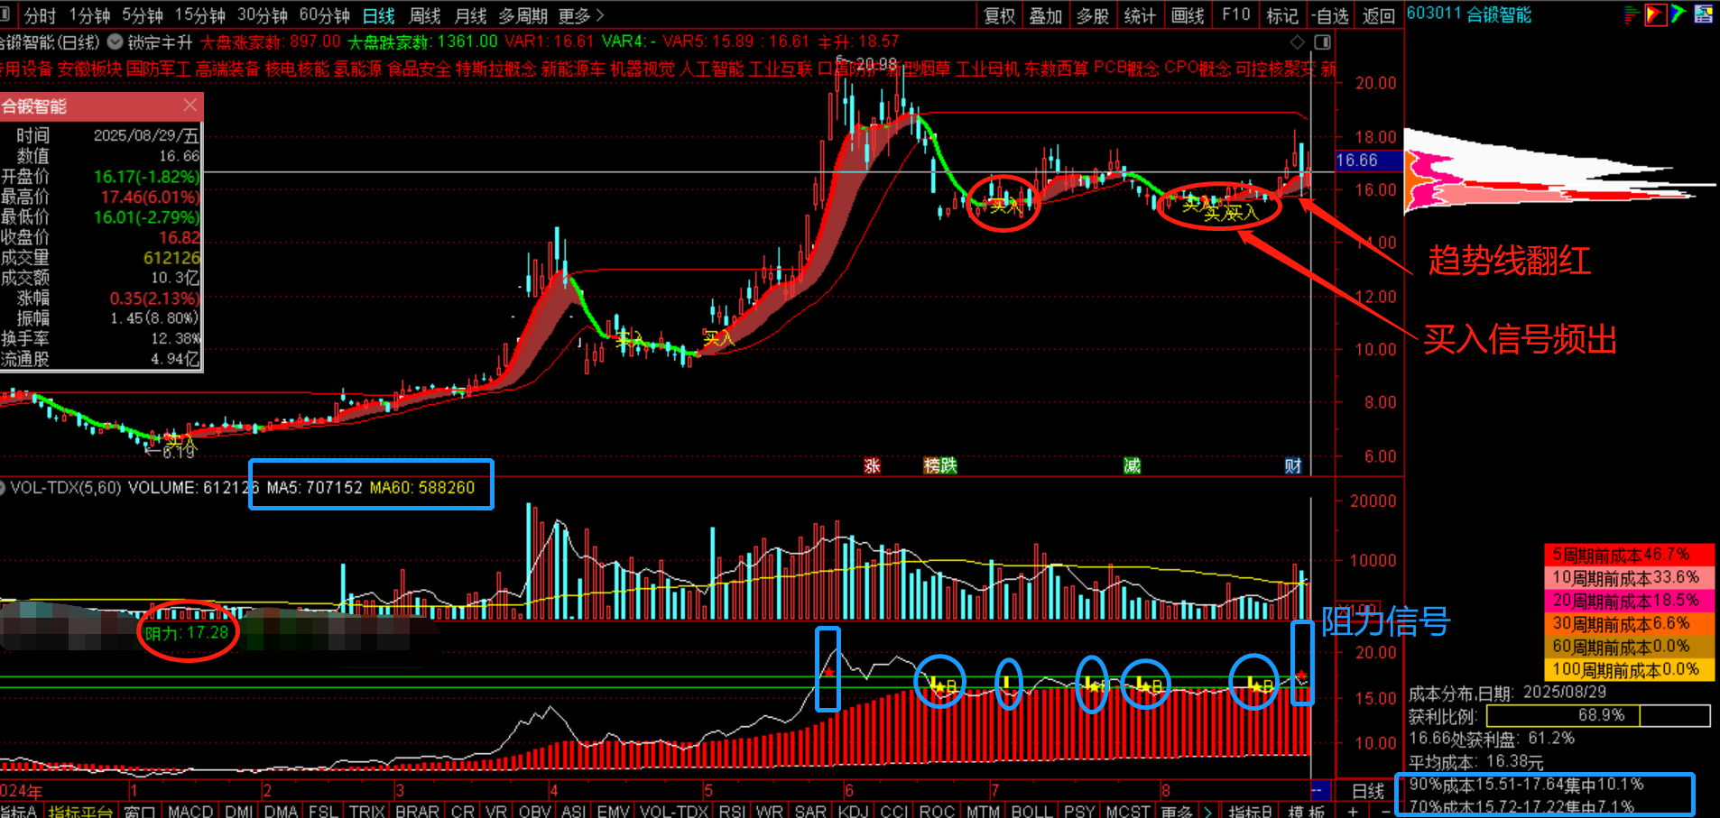
Task: Select the OBV indicator tab
Action: click(x=534, y=811)
